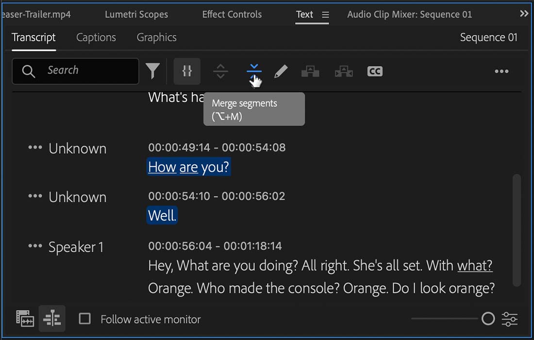Open the transcript settings sliders icon

click(509, 319)
